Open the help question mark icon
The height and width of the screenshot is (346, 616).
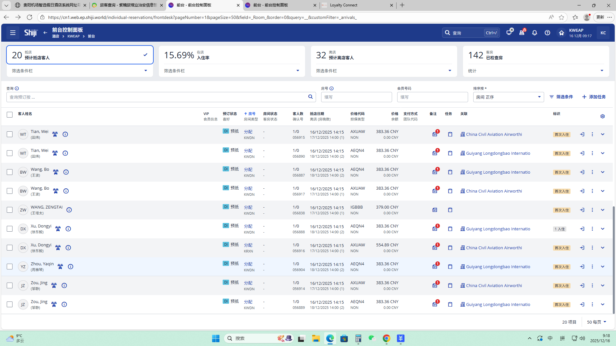tap(547, 33)
